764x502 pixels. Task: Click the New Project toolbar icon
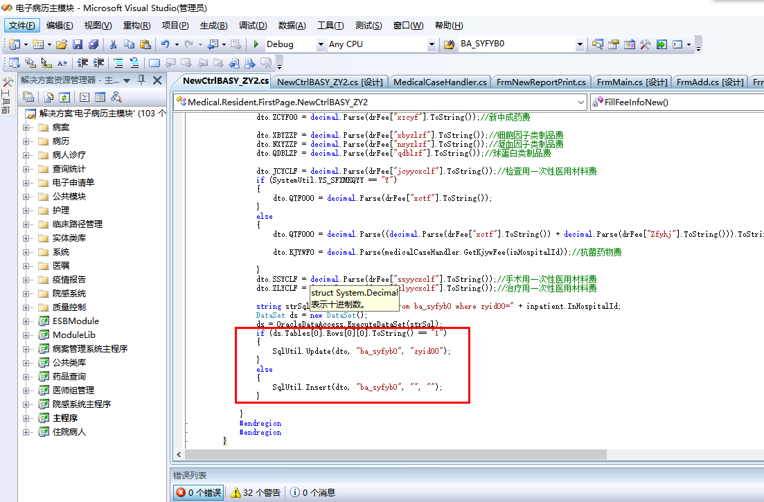point(14,44)
